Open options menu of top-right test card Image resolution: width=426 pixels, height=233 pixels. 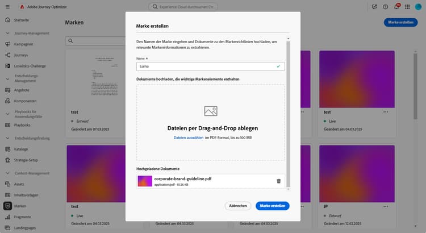pyautogui.click(x=386, y=112)
